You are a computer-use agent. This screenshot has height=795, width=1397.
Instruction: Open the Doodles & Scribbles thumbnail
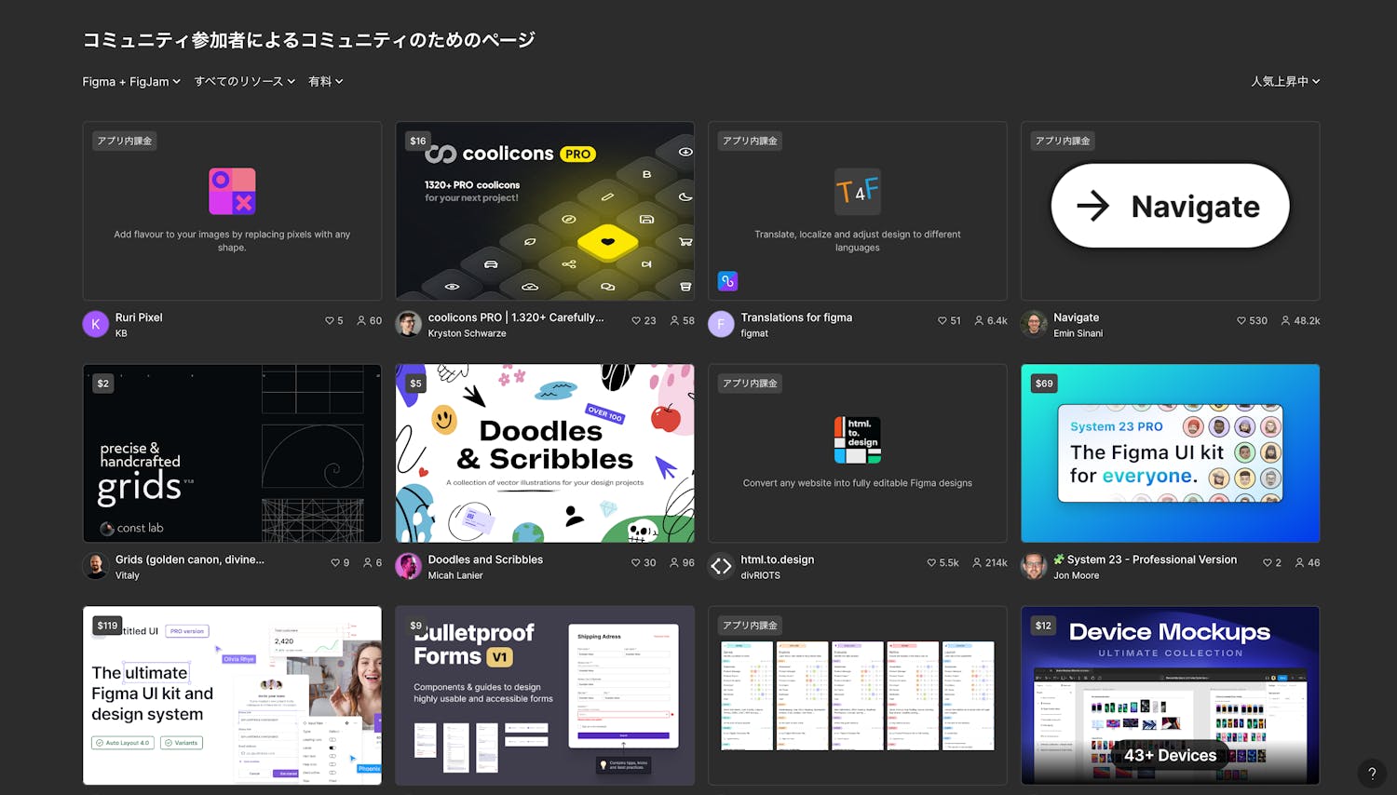click(545, 453)
